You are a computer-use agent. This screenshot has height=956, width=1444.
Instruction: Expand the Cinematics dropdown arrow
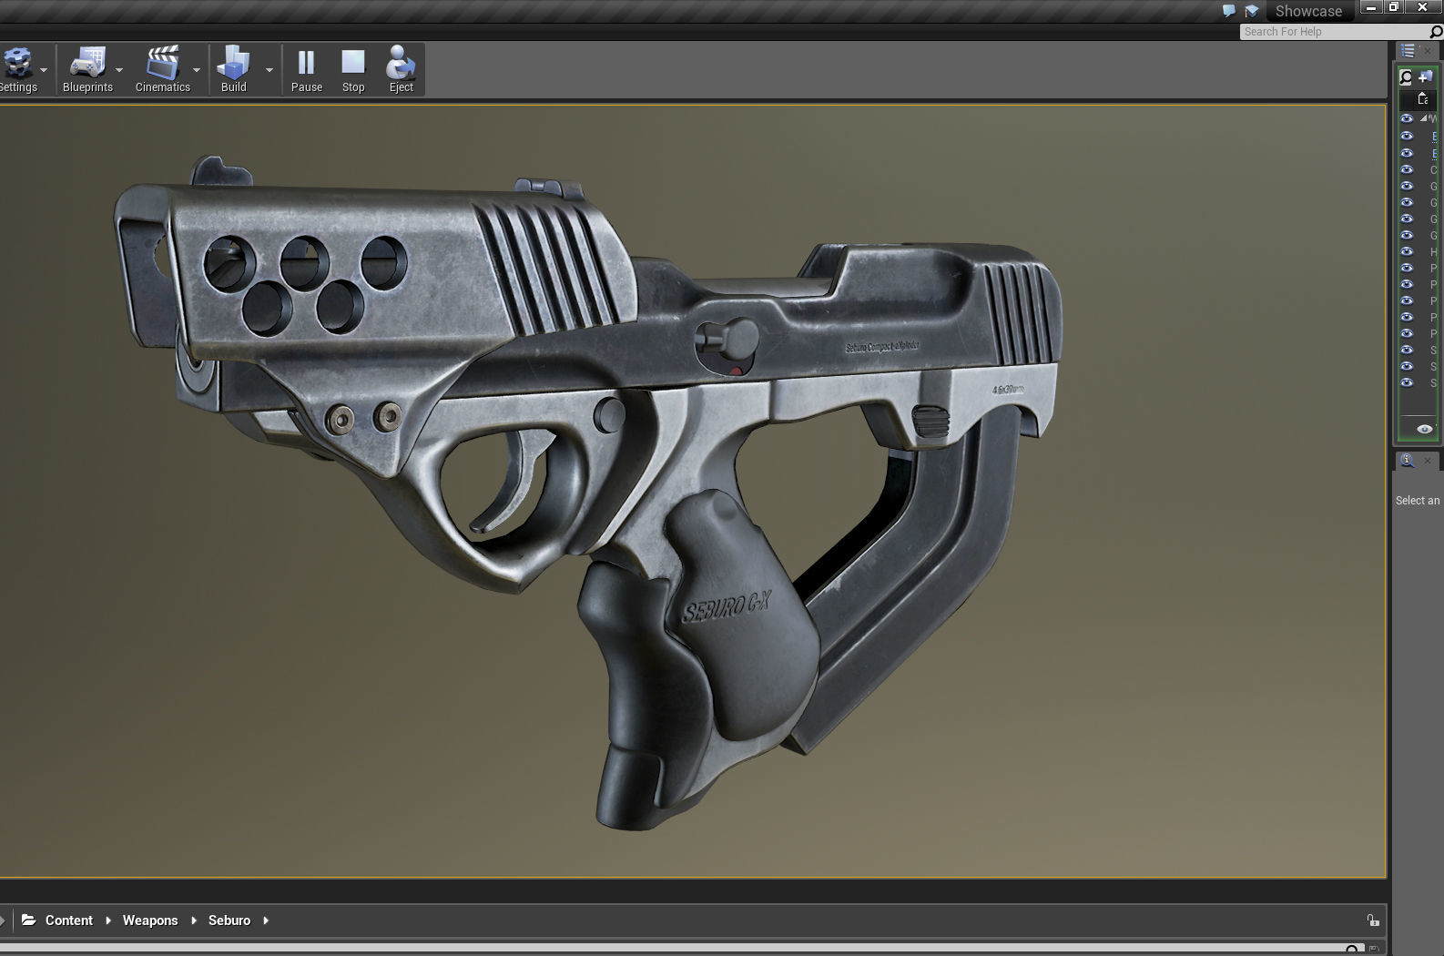coord(197,70)
